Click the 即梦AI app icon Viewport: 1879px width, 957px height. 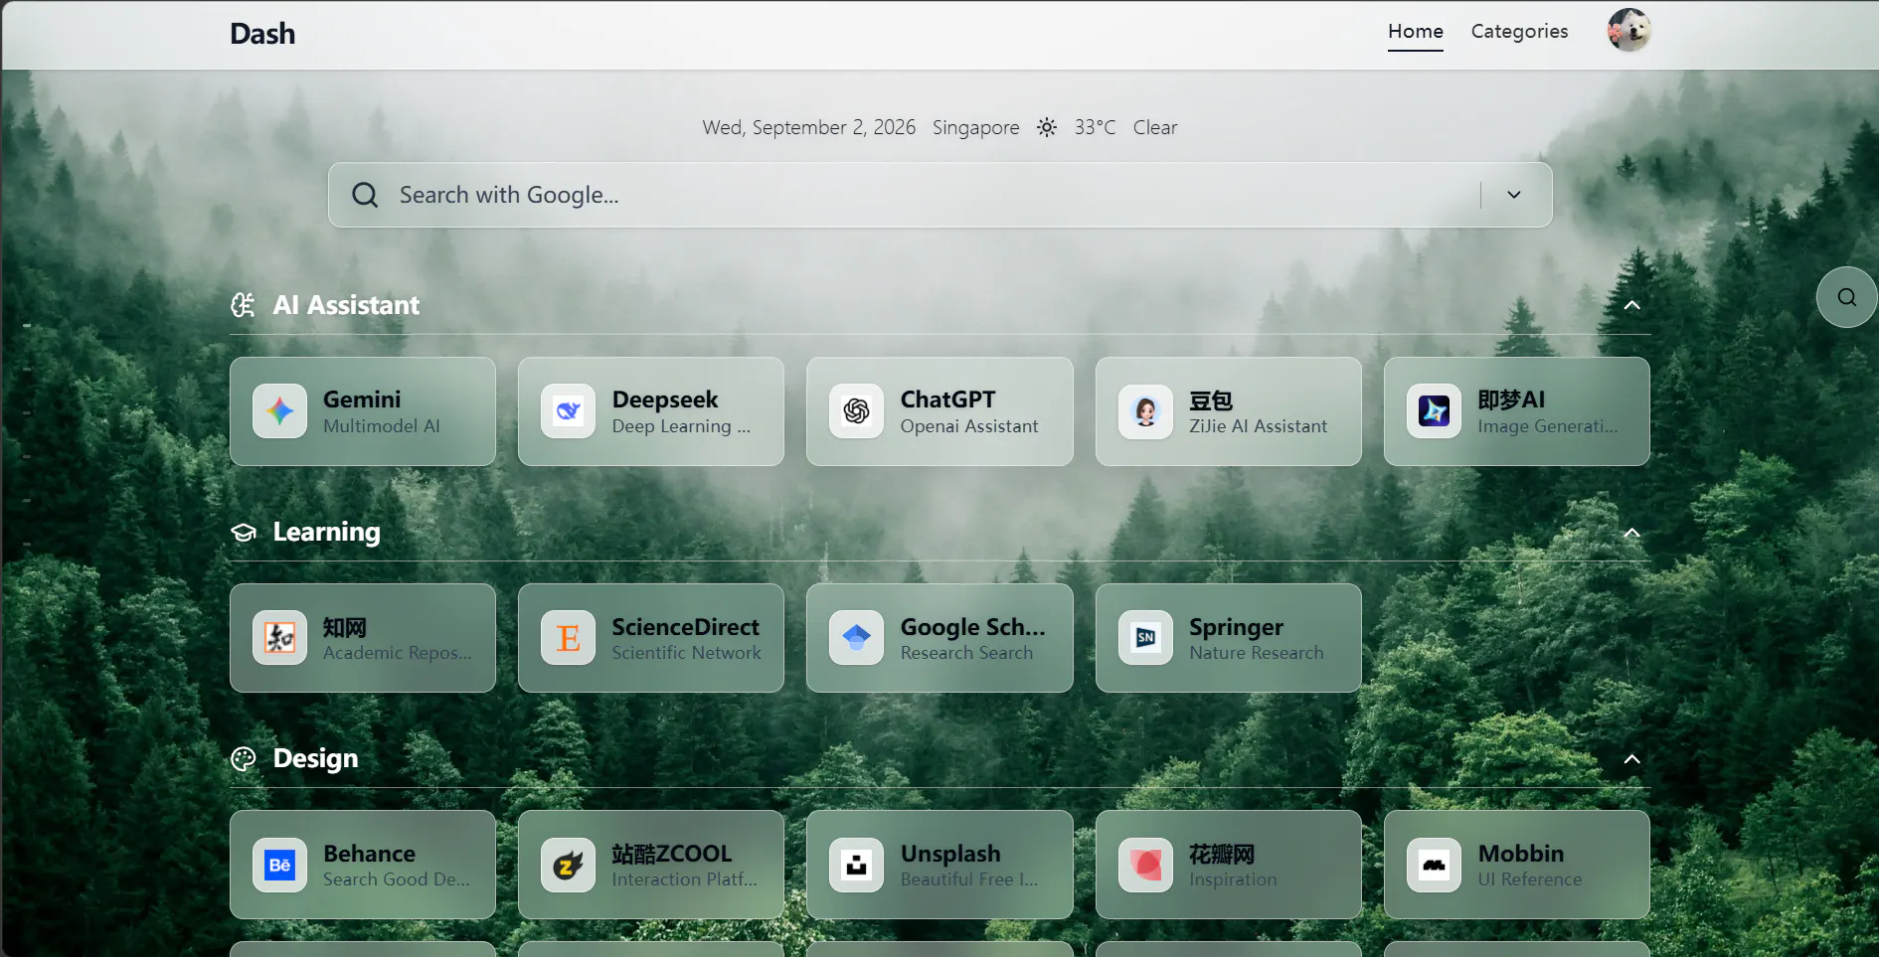click(1434, 411)
